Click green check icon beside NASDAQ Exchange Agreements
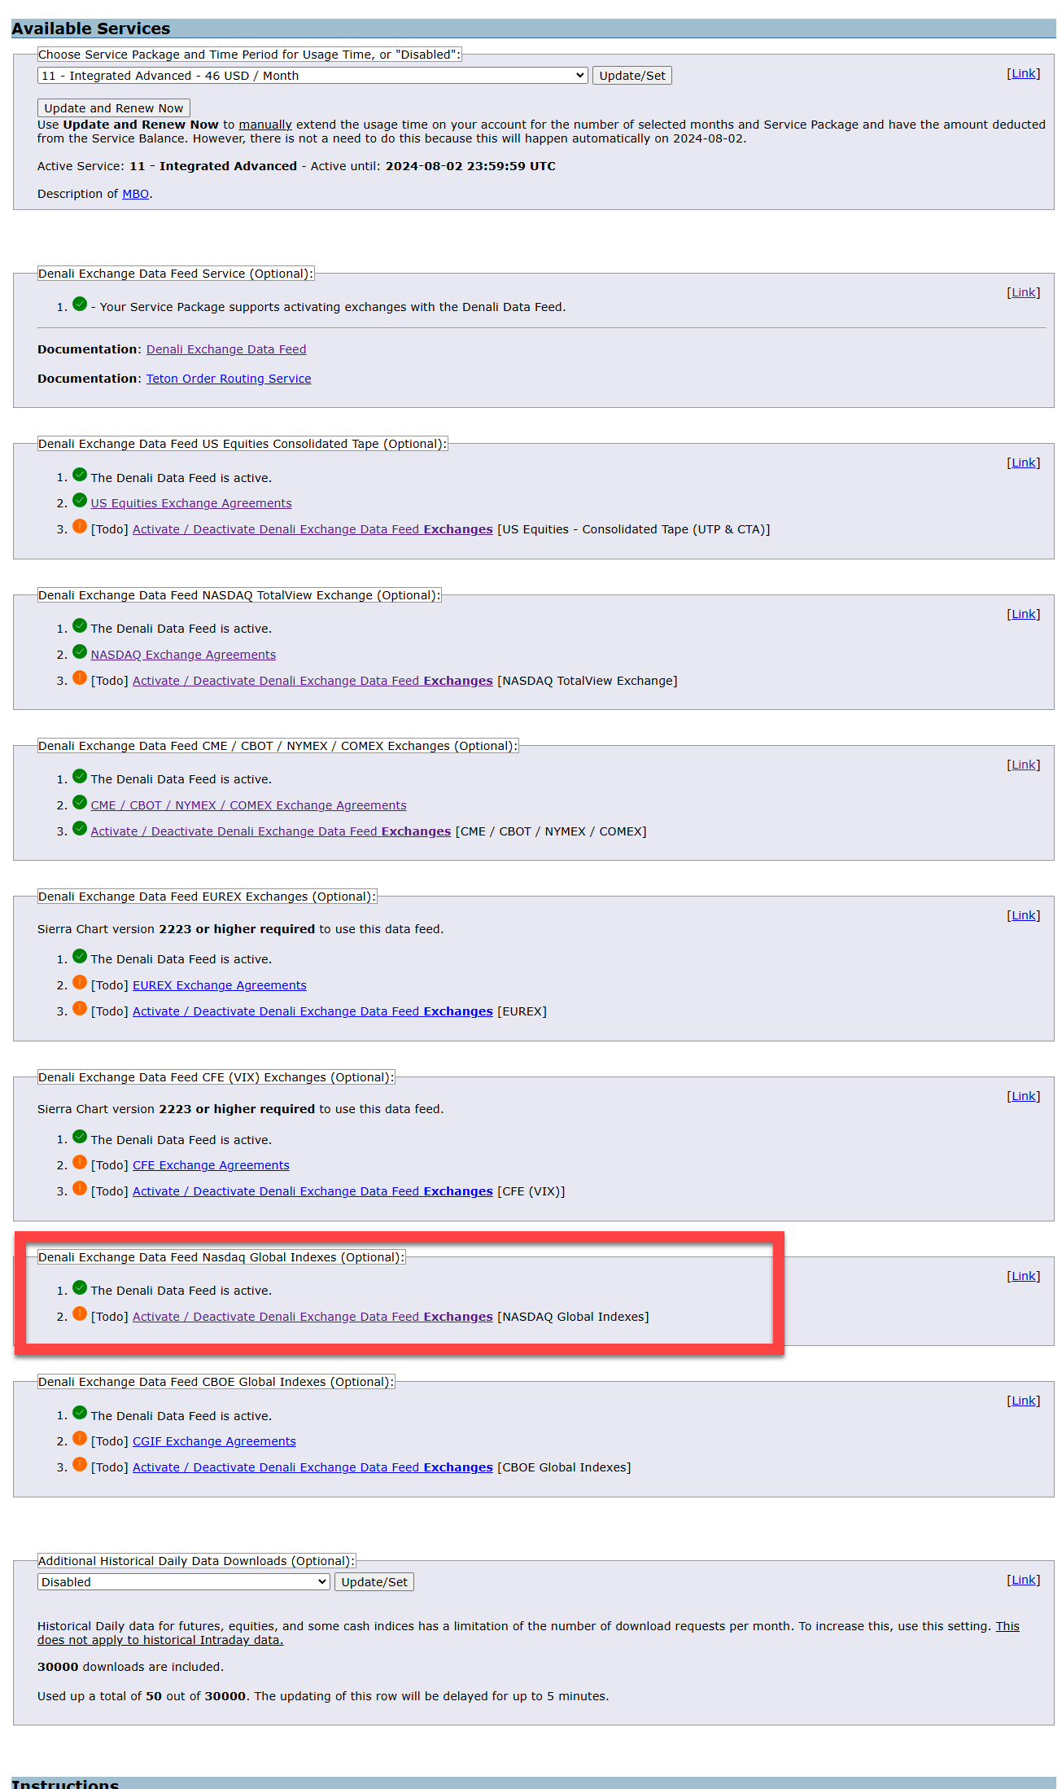The height and width of the screenshot is (1789, 1062). [x=80, y=651]
